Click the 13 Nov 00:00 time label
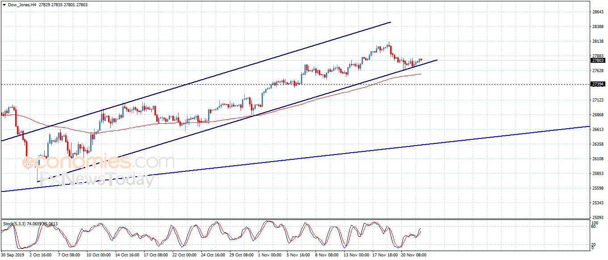 (357, 255)
